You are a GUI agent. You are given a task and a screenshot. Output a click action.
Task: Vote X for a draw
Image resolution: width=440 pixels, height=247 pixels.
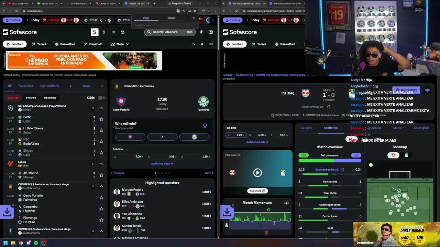coord(162,137)
